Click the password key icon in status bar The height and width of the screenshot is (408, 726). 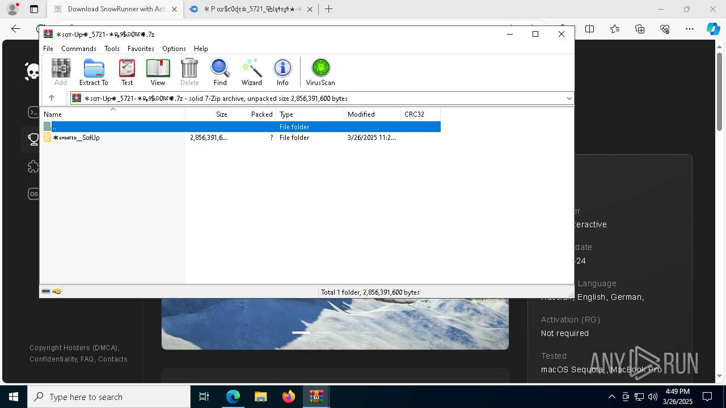[x=57, y=292]
